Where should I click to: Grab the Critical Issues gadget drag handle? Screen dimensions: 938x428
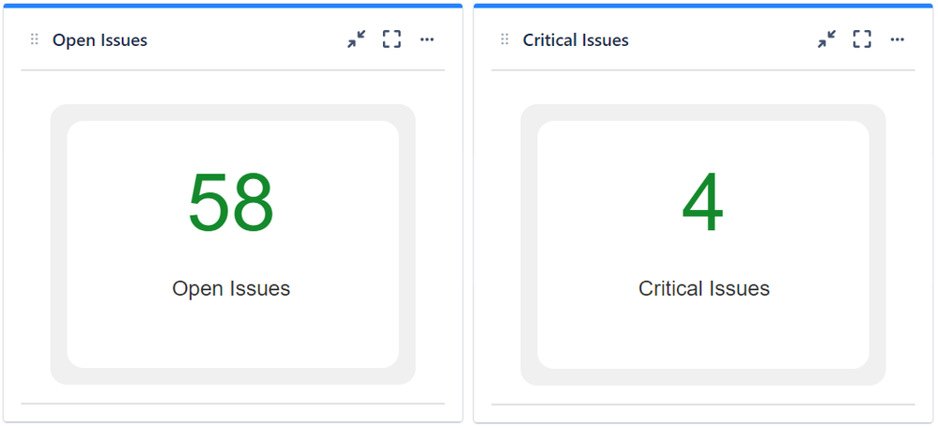coord(504,40)
